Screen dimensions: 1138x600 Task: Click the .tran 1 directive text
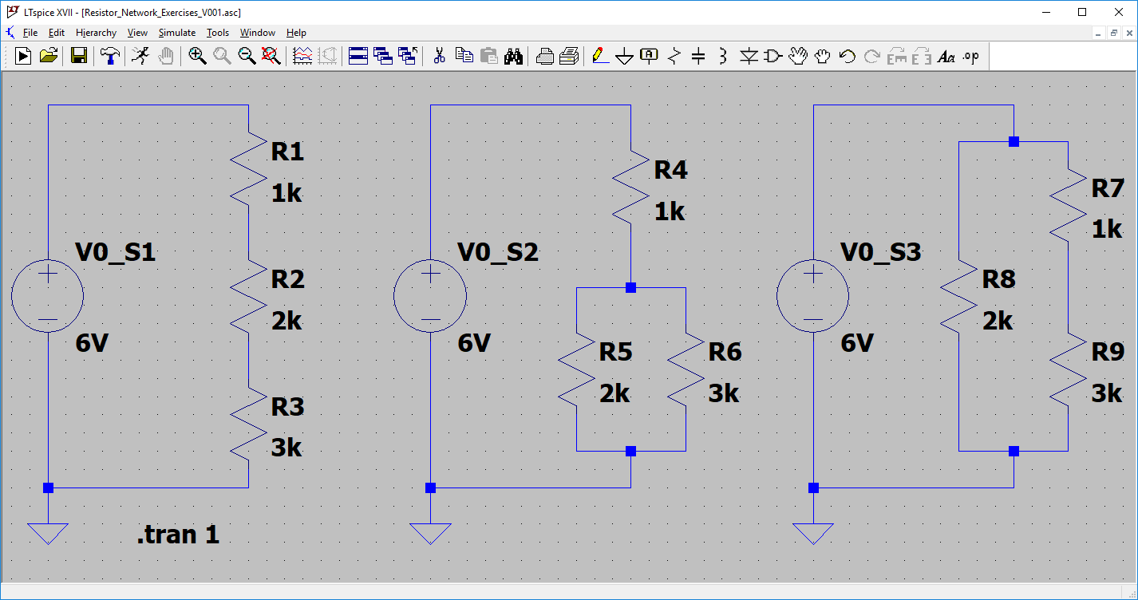178,535
